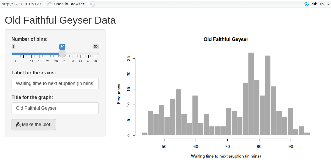Viewport: 331px width, 165px height.
Task: Click the slider handle for number of bins
Action: [62, 54]
